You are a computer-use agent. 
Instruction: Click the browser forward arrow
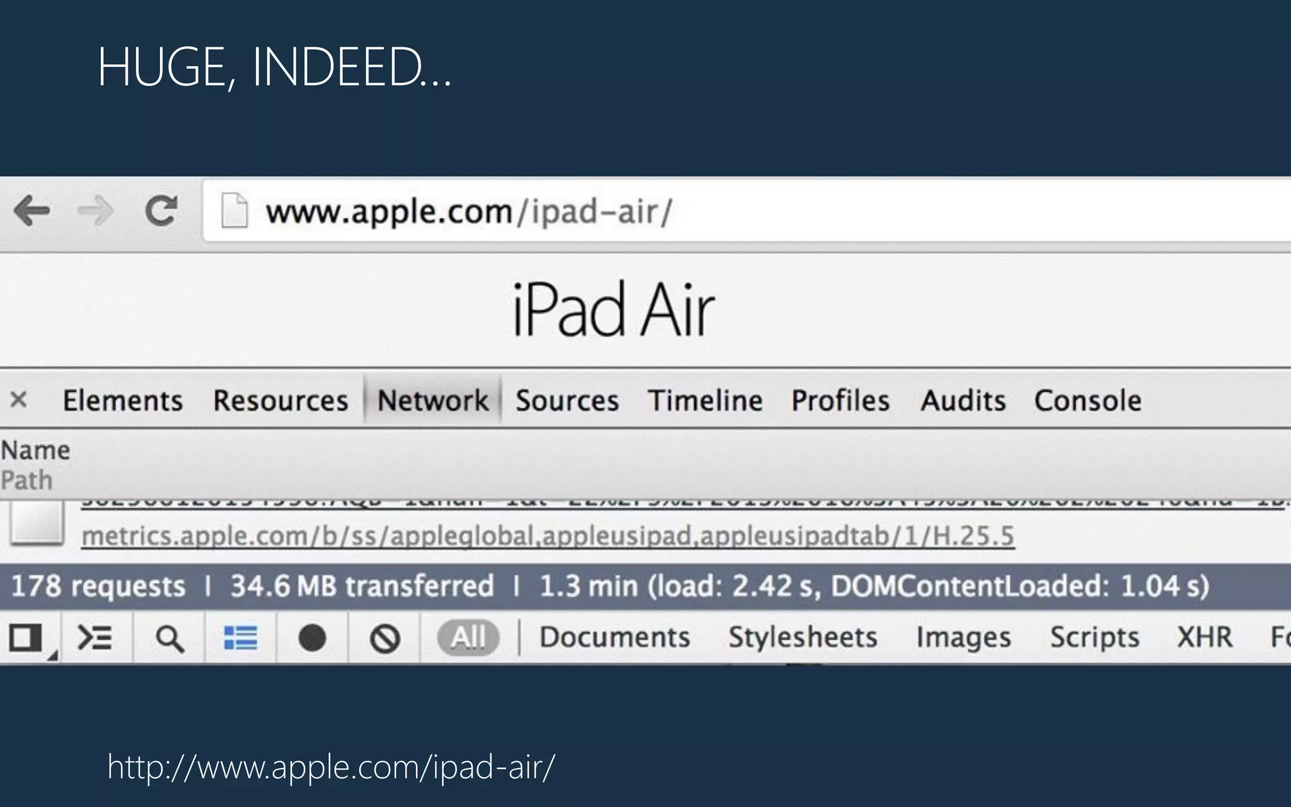(96, 211)
